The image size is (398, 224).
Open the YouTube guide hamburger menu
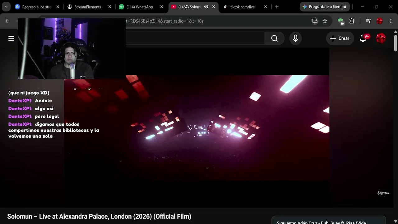pyautogui.click(x=11, y=38)
